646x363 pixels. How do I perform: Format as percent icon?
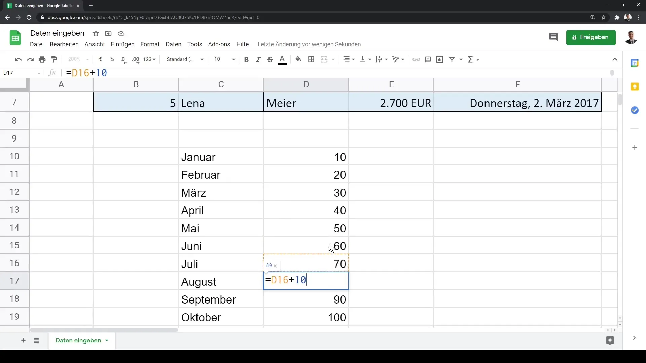point(112,59)
